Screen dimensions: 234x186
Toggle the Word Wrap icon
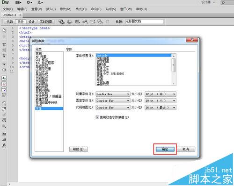pos(4,89)
